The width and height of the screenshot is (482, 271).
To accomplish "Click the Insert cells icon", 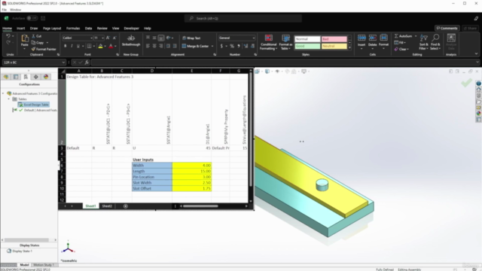I will pos(361,38).
